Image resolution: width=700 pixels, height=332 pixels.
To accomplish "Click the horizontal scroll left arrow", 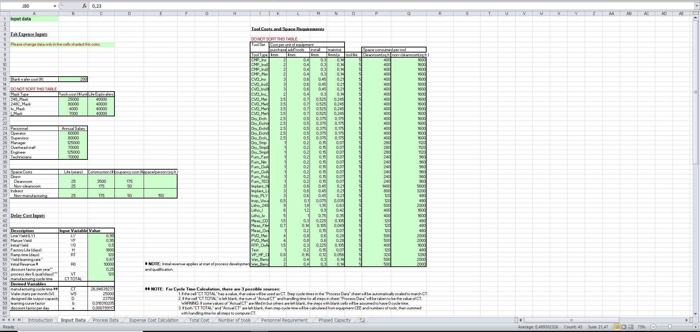I will (521, 320).
